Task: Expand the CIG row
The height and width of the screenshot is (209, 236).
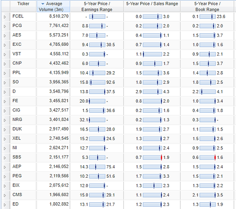Action: (5, 111)
